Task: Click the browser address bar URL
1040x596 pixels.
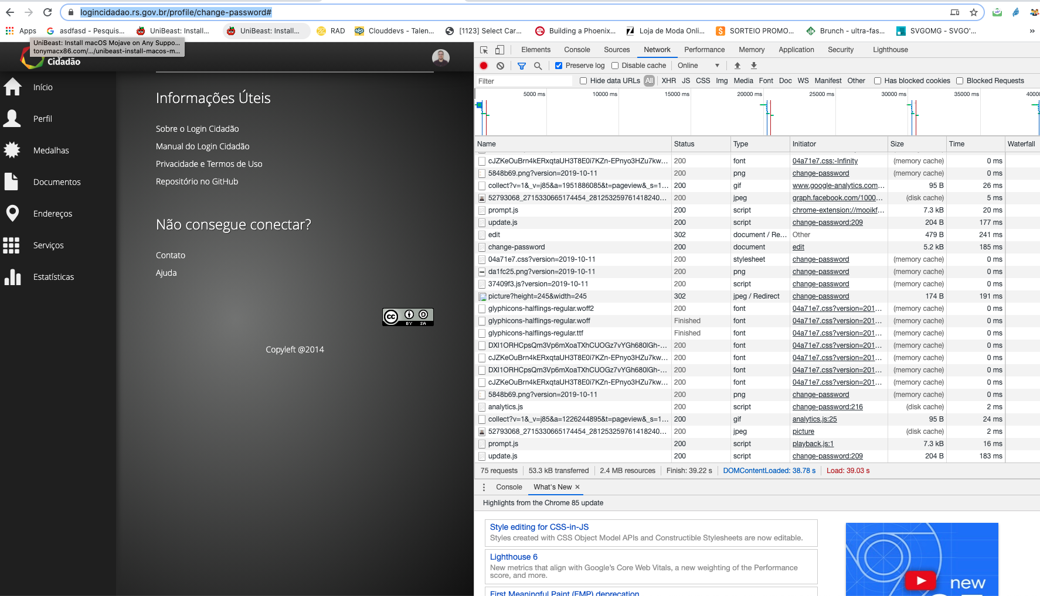Action: click(176, 12)
